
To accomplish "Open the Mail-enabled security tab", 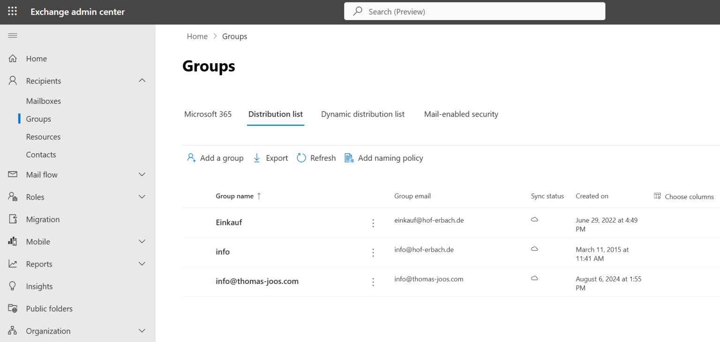I will click(x=461, y=114).
